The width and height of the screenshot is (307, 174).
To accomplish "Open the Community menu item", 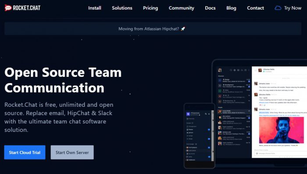I will (x=181, y=8).
